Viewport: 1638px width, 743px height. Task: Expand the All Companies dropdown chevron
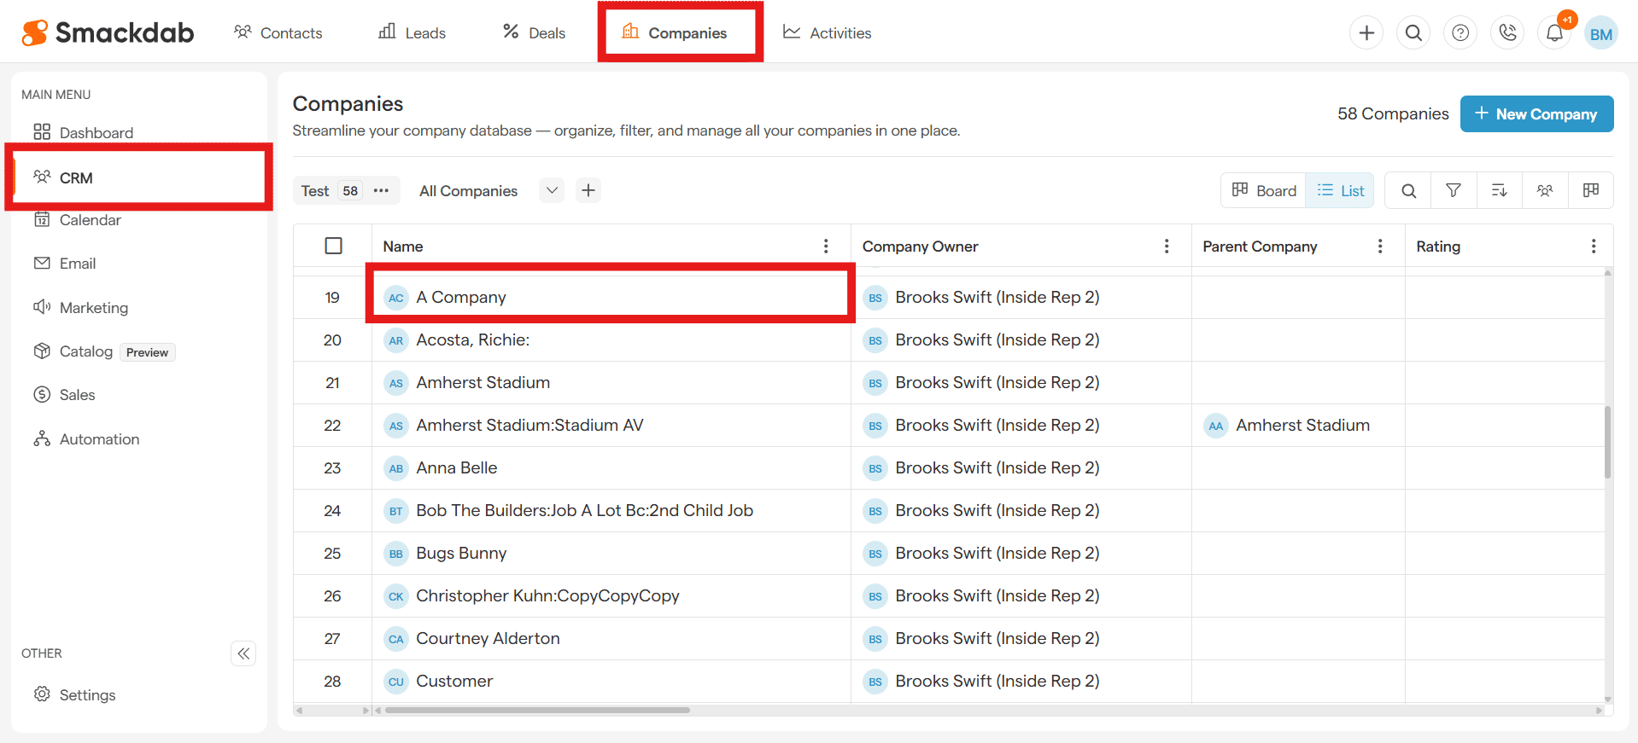click(552, 191)
